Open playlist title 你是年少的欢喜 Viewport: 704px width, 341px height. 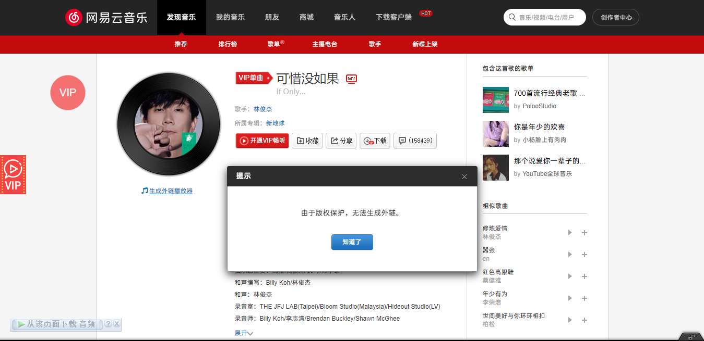(x=539, y=127)
